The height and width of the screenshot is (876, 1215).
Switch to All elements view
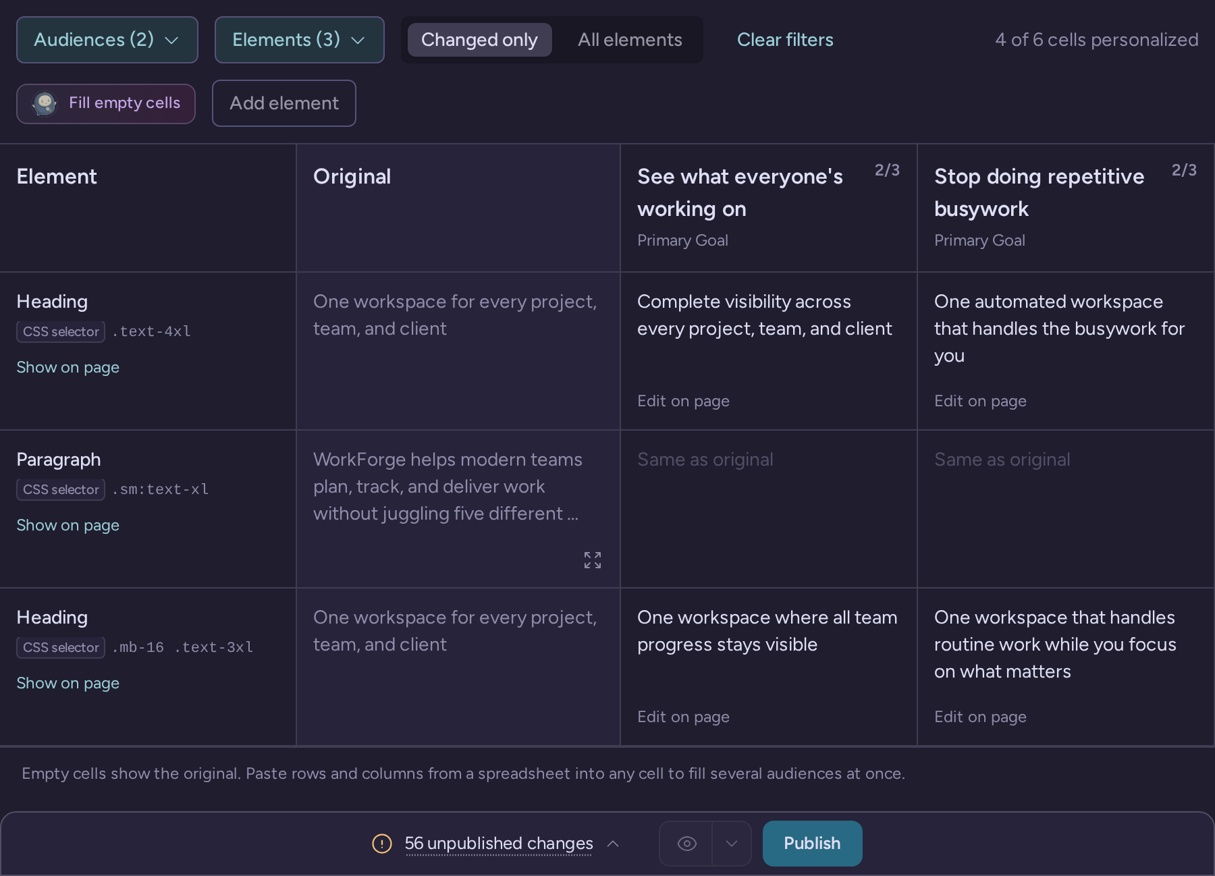point(630,40)
